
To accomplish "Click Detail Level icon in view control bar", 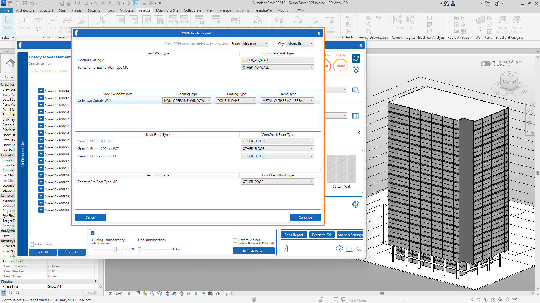I will [x=130, y=293].
